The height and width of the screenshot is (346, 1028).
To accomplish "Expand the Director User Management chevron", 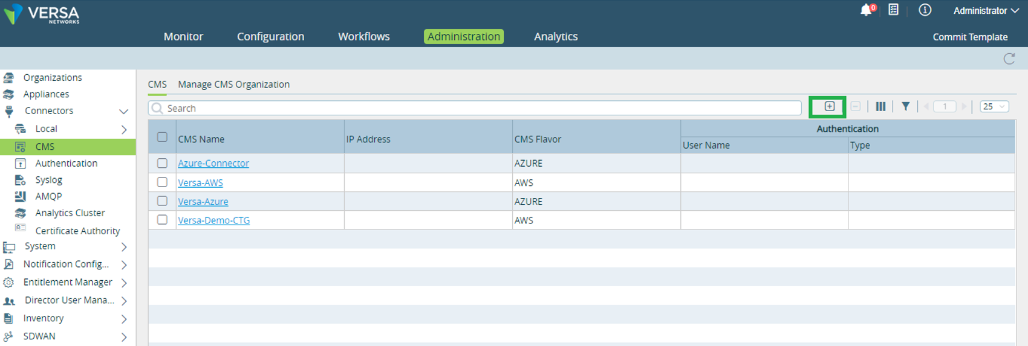I will coord(124,301).
